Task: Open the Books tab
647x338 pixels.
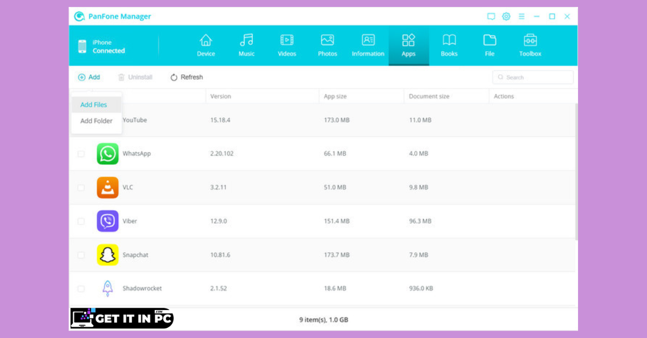Action: coord(449,46)
